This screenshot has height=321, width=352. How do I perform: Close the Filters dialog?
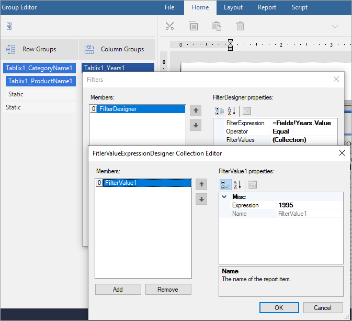[x=336, y=79]
